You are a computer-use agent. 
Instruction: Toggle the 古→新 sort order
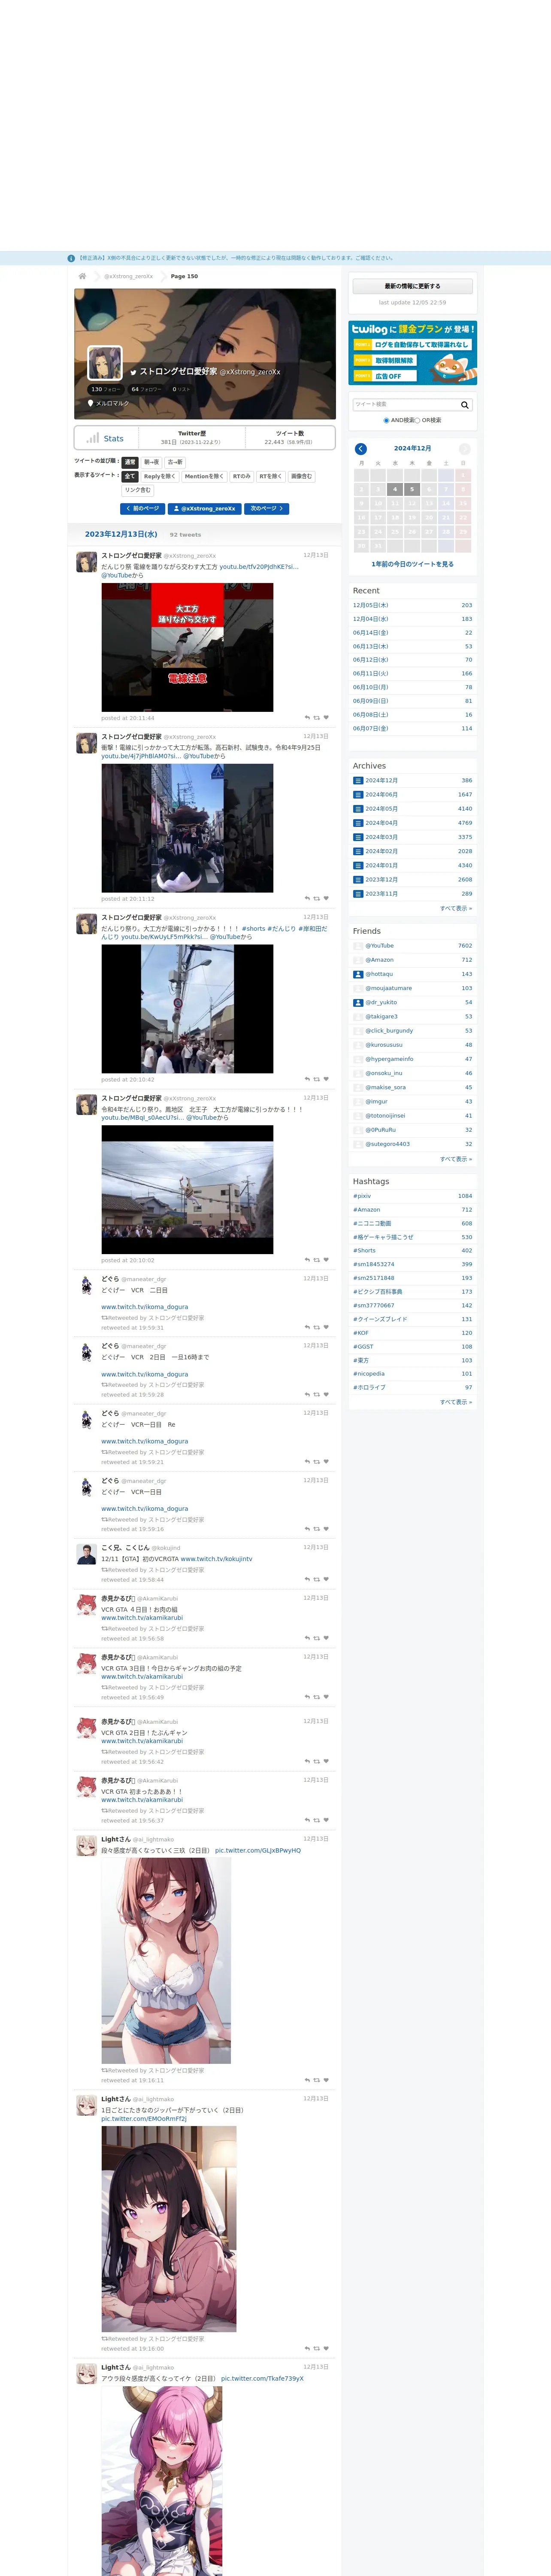175,462
